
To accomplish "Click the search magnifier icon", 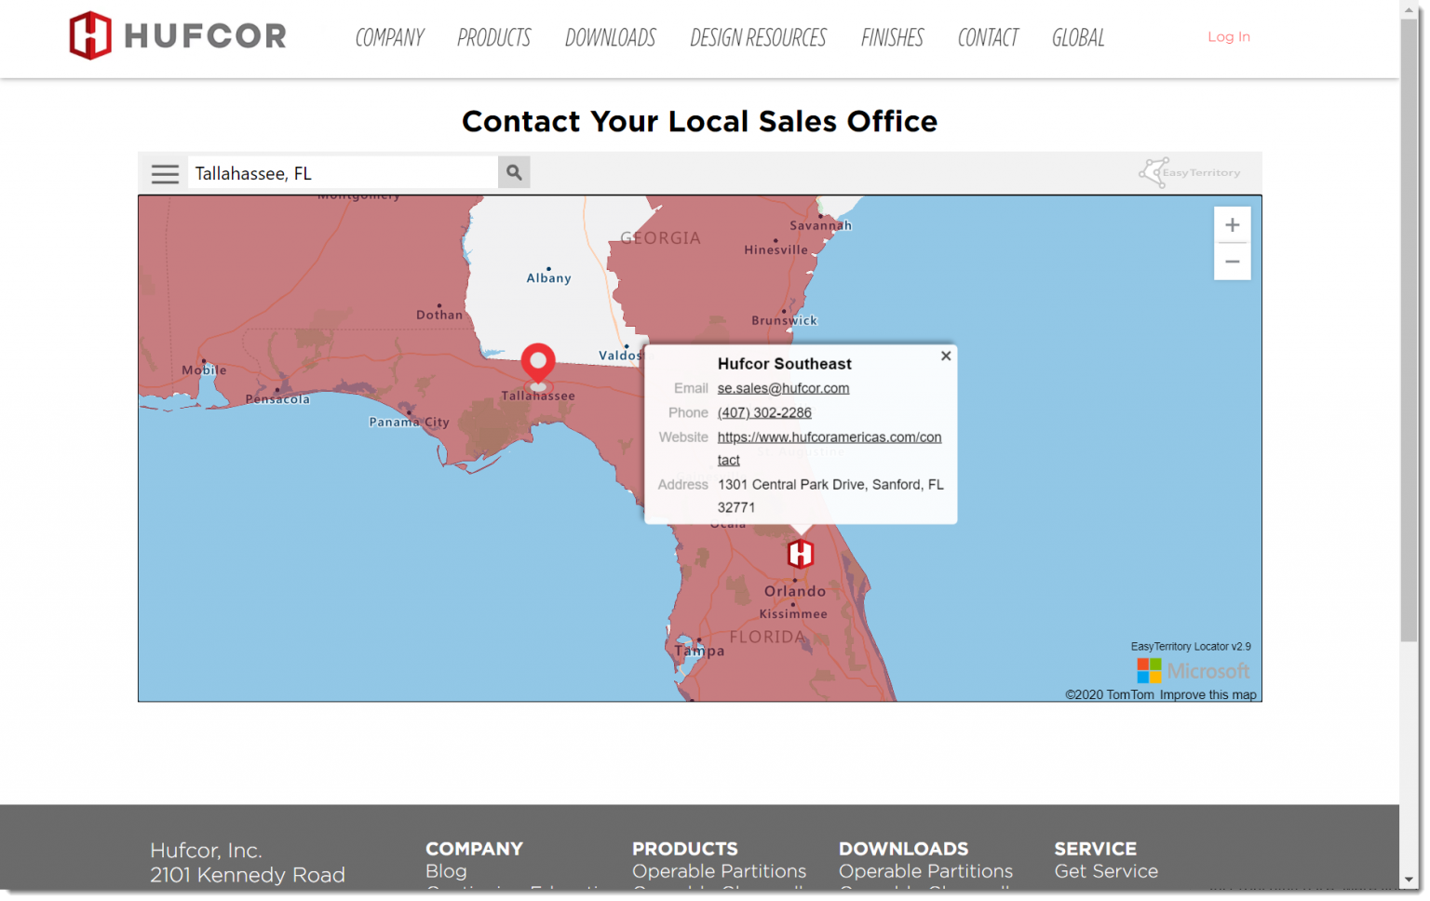I will pos(514,172).
